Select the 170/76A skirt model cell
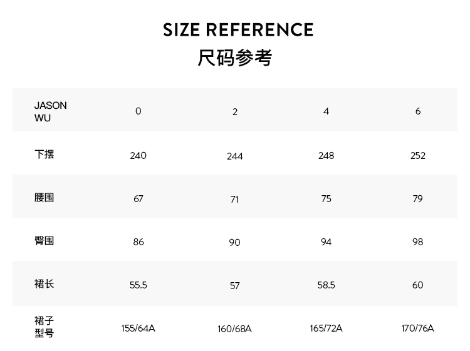 coord(418,328)
